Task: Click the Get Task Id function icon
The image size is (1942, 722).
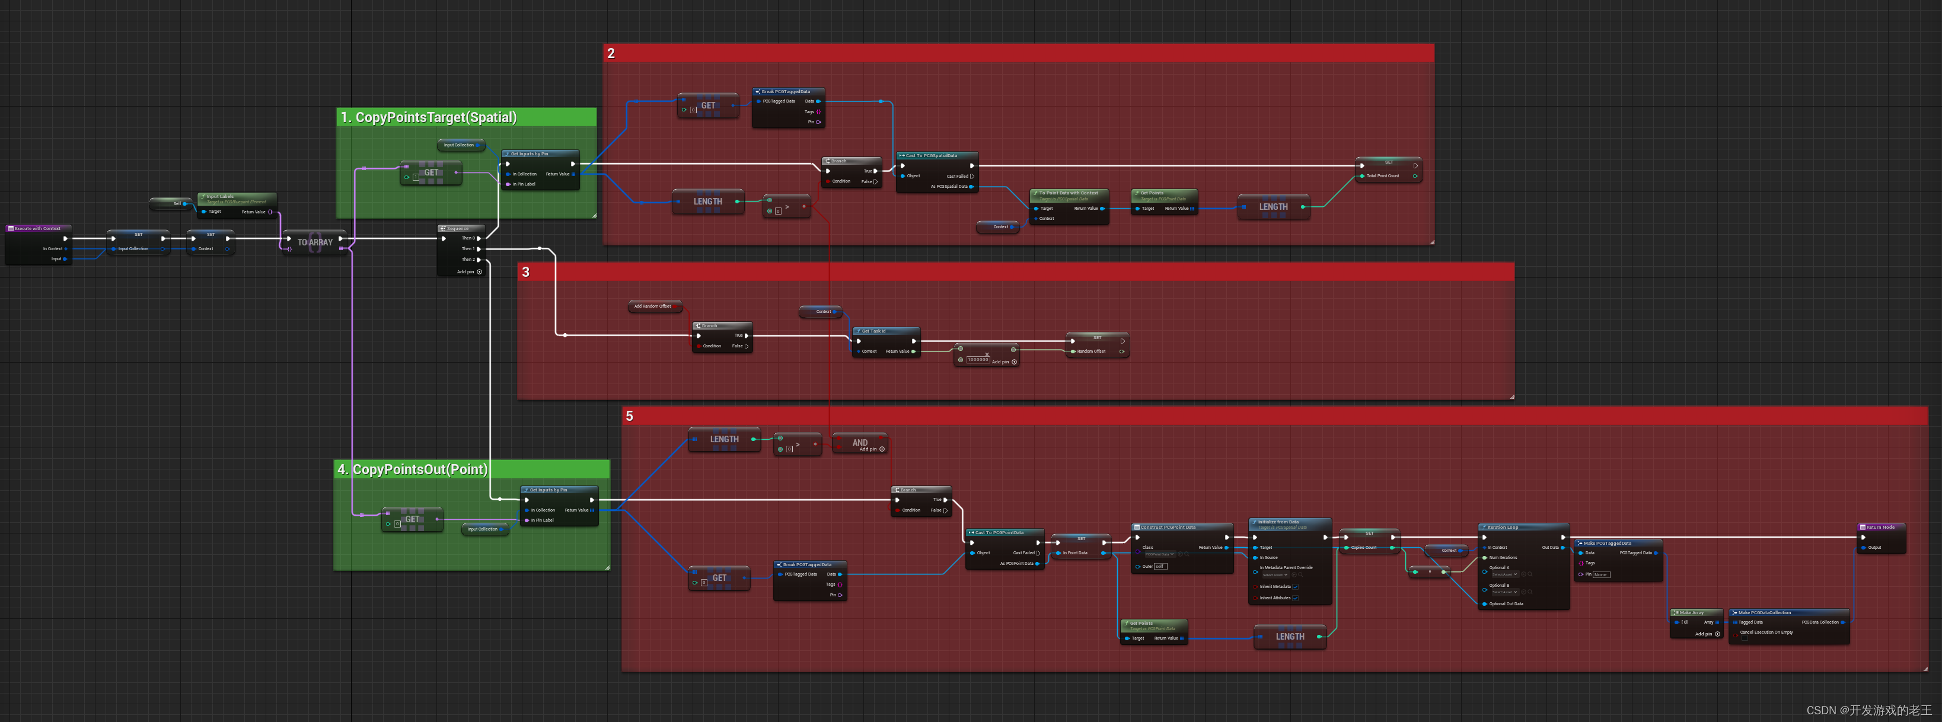Action: pos(858,331)
